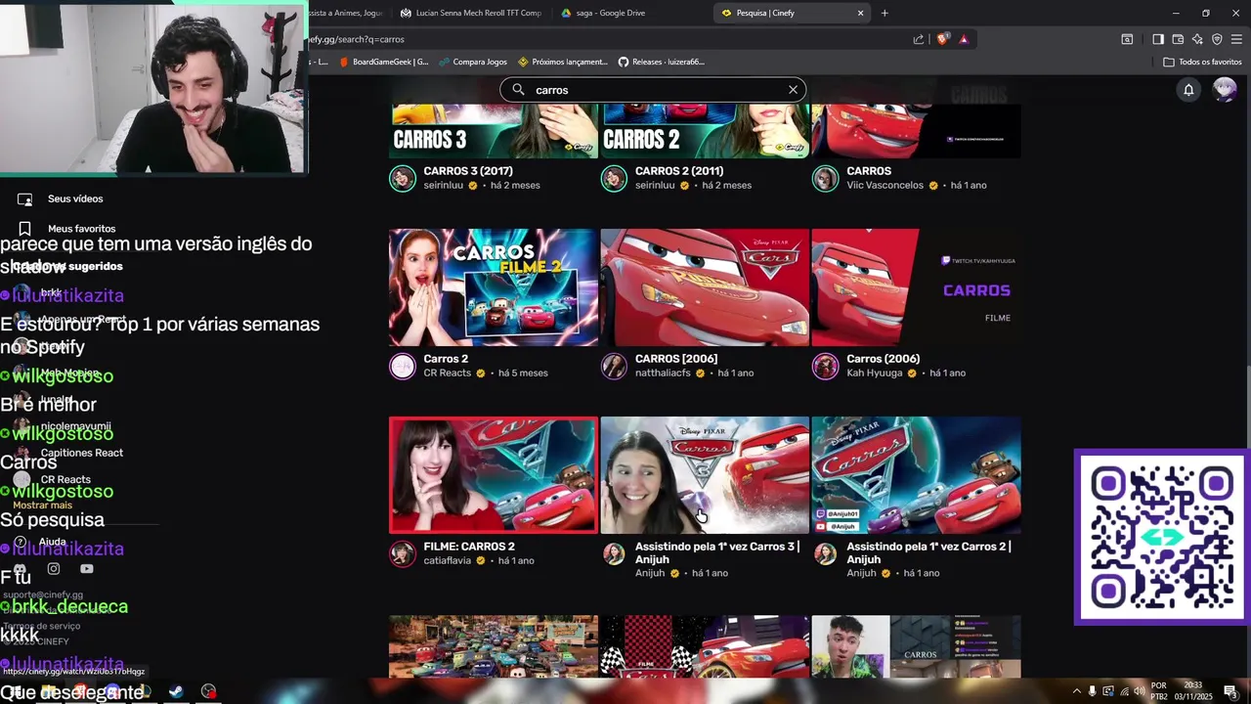The image size is (1251, 704).
Task: Show hidden system tray icons chevron
Action: point(1077,691)
